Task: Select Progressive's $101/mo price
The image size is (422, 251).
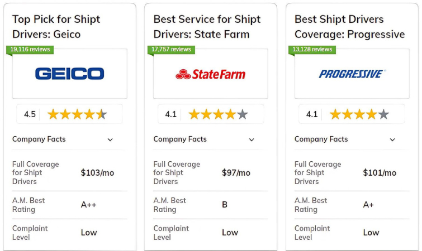Action: [x=380, y=173]
